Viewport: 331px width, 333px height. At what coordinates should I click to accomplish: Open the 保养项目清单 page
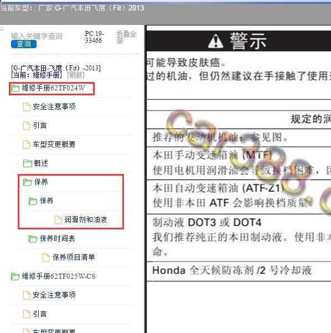tap(74, 258)
